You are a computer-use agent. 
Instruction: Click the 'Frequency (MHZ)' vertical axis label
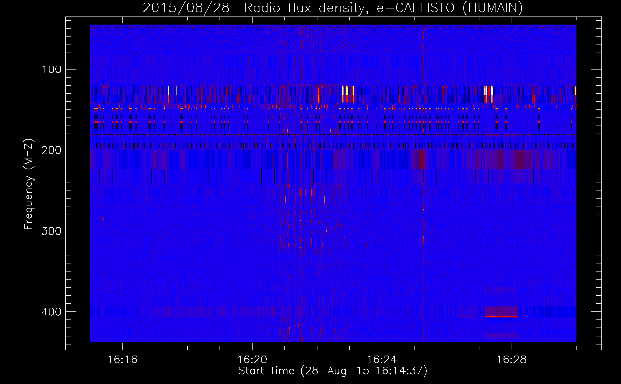point(29,184)
